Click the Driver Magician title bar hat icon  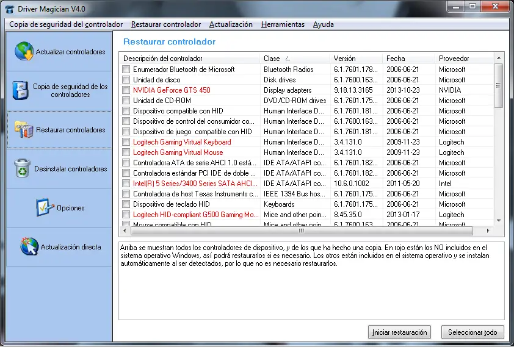pyautogui.click(x=10, y=9)
